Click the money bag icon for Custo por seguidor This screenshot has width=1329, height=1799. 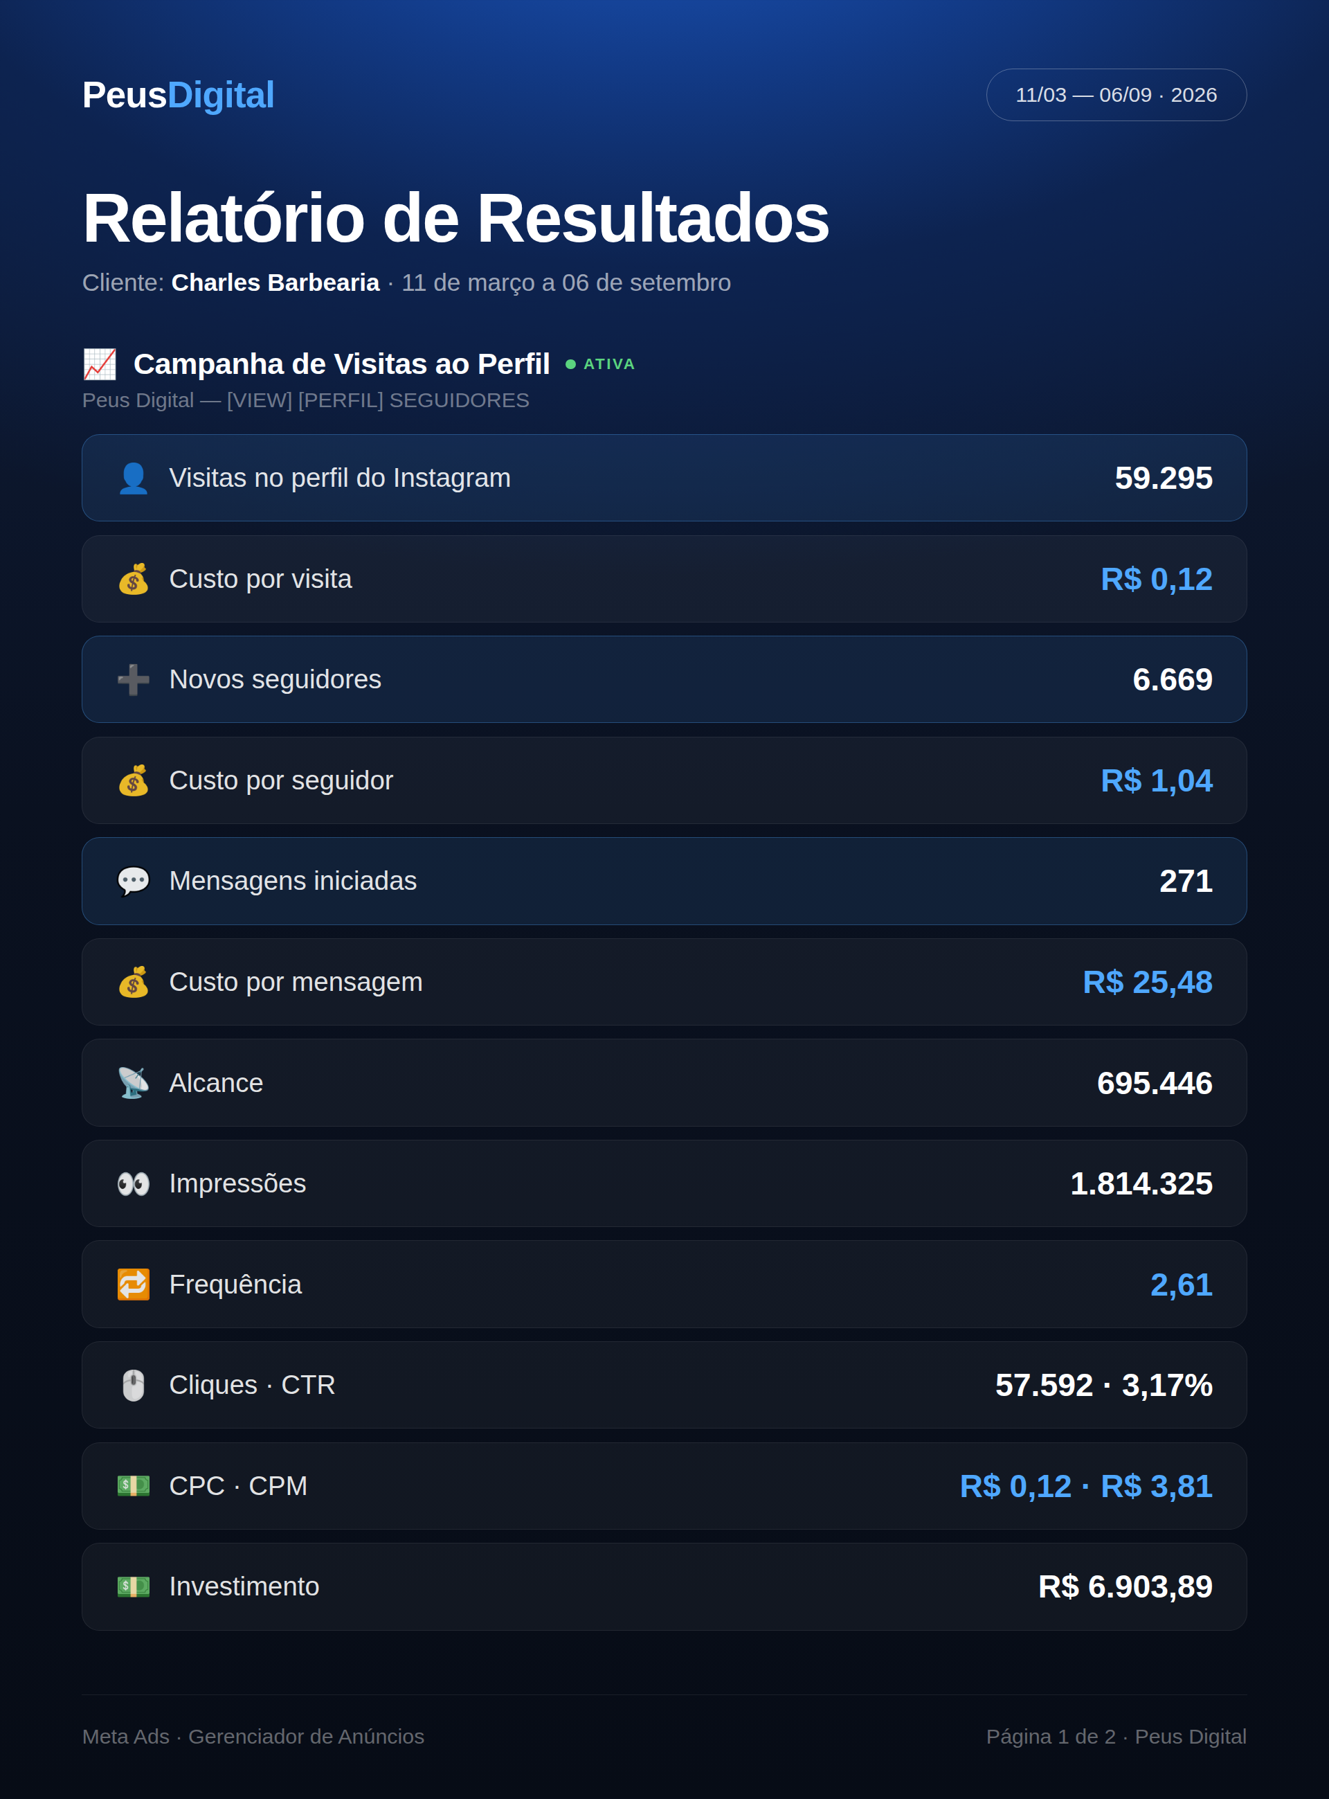(x=134, y=780)
